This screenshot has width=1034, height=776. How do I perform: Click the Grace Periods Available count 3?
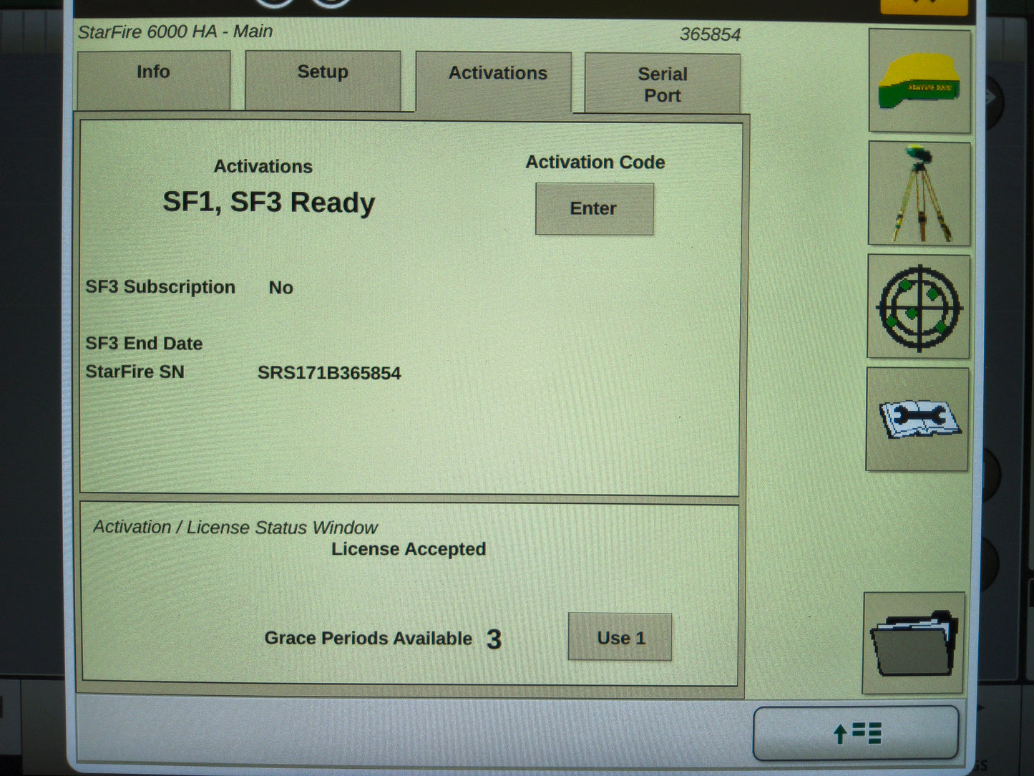tap(494, 639)
